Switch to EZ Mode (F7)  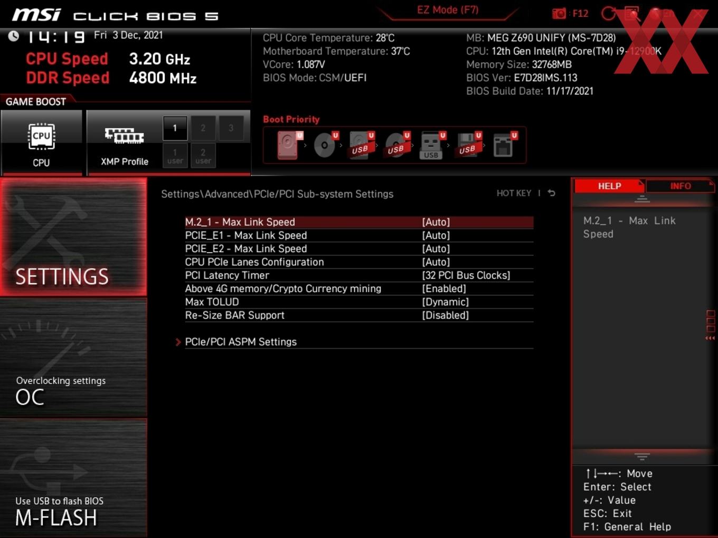point(448,10)
